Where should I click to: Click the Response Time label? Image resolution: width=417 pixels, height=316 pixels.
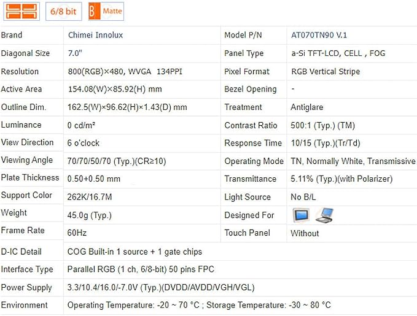pyautogui.click(x=253, y=143)
